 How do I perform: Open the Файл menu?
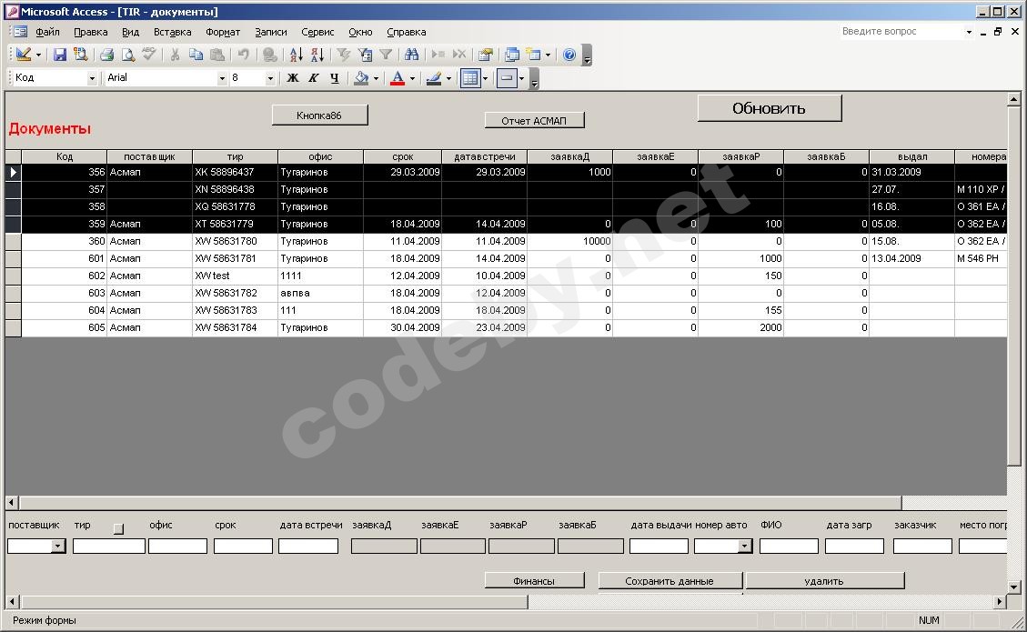pos(48,32)
